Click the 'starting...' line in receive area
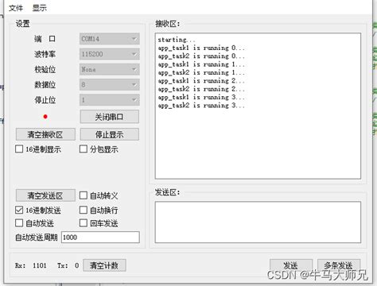 [x=177, y=40]
